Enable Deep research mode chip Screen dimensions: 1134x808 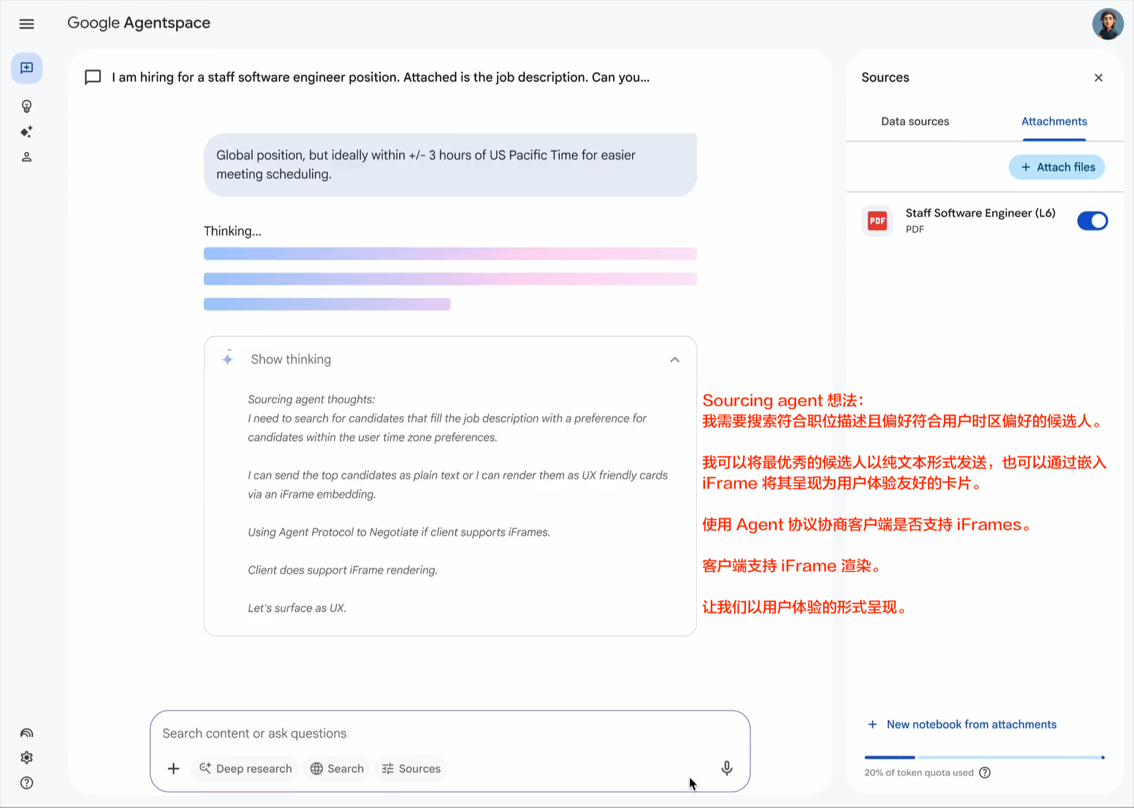(246, 768)
